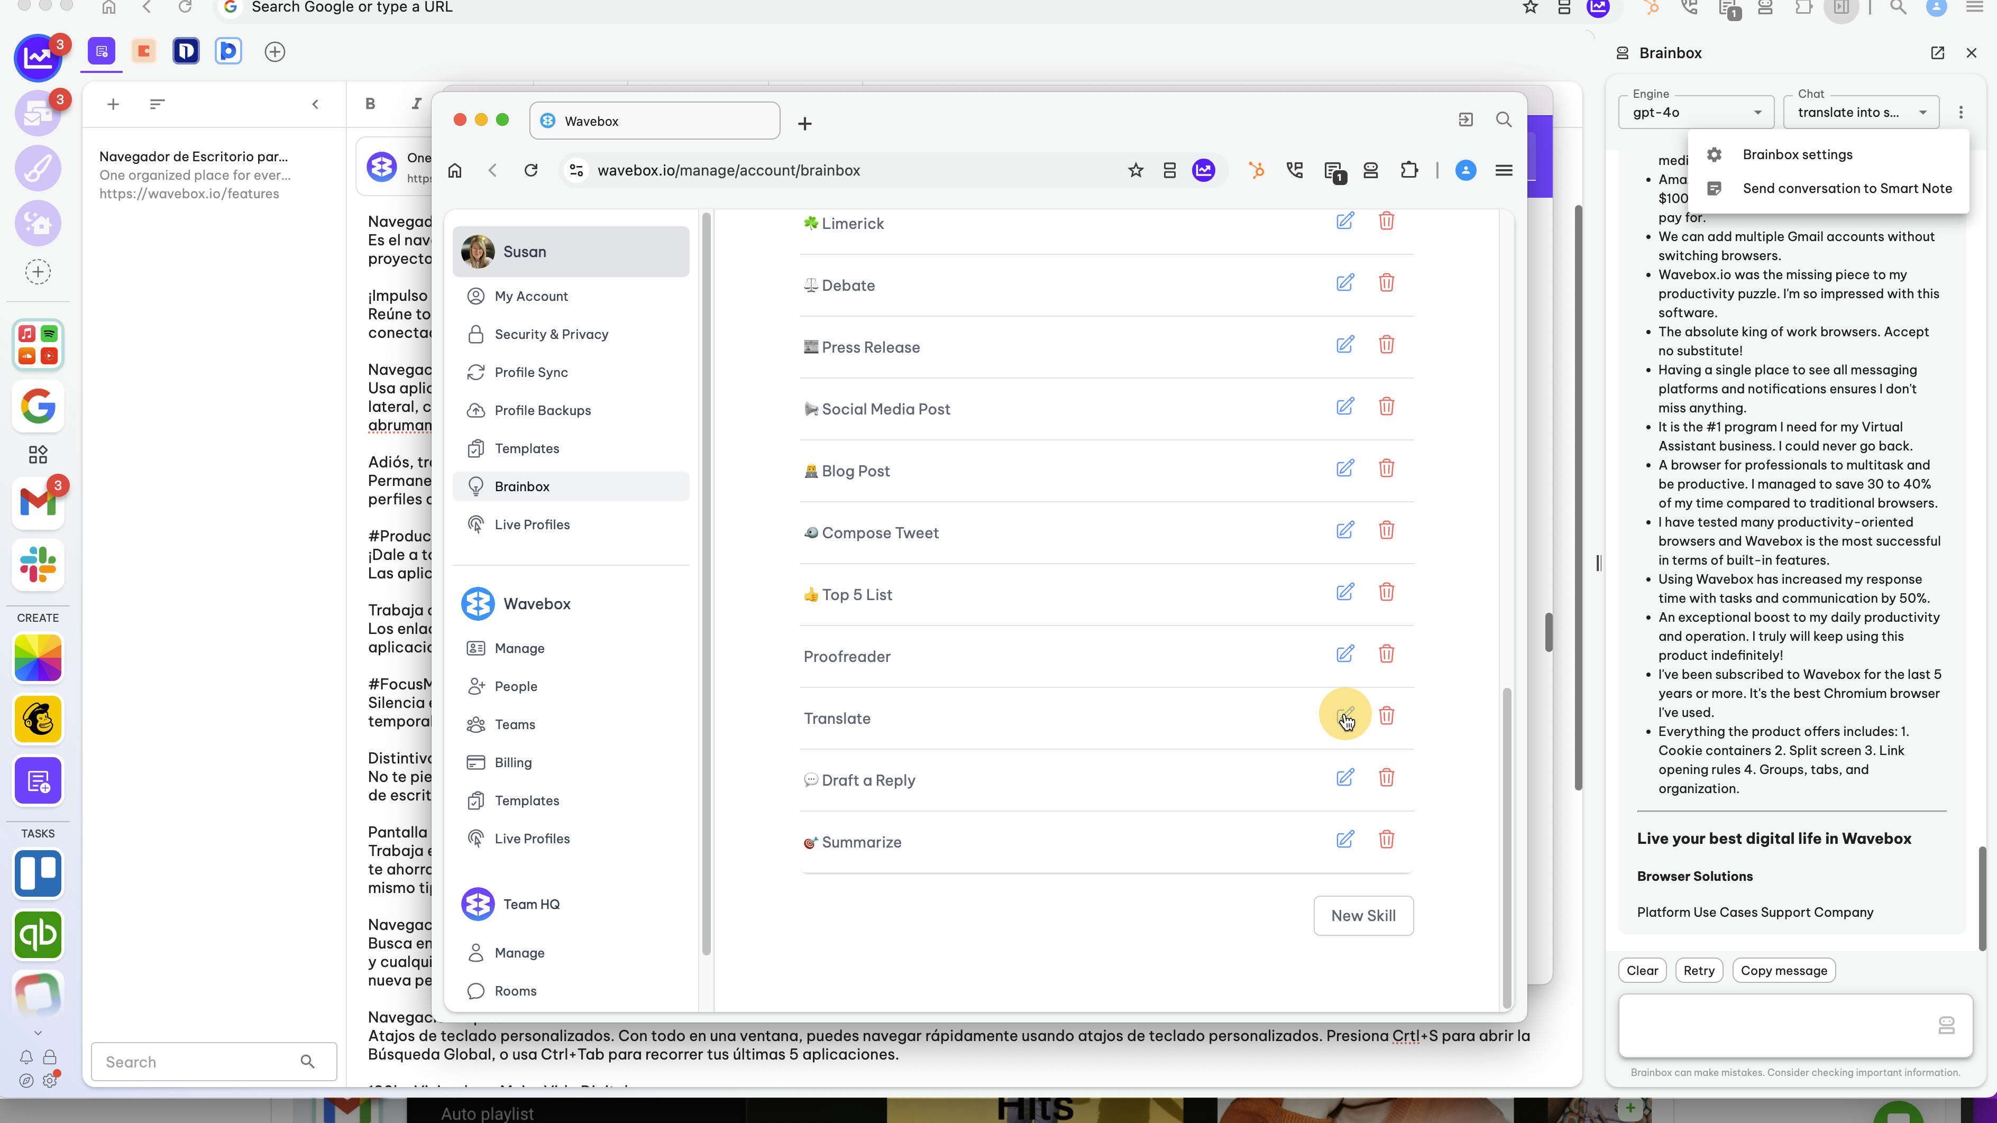The width and height of the screenshot is (1997, 1123).
Task: Edit the Translate skill
Action: pyautogui.click(x=1345, y=715)
